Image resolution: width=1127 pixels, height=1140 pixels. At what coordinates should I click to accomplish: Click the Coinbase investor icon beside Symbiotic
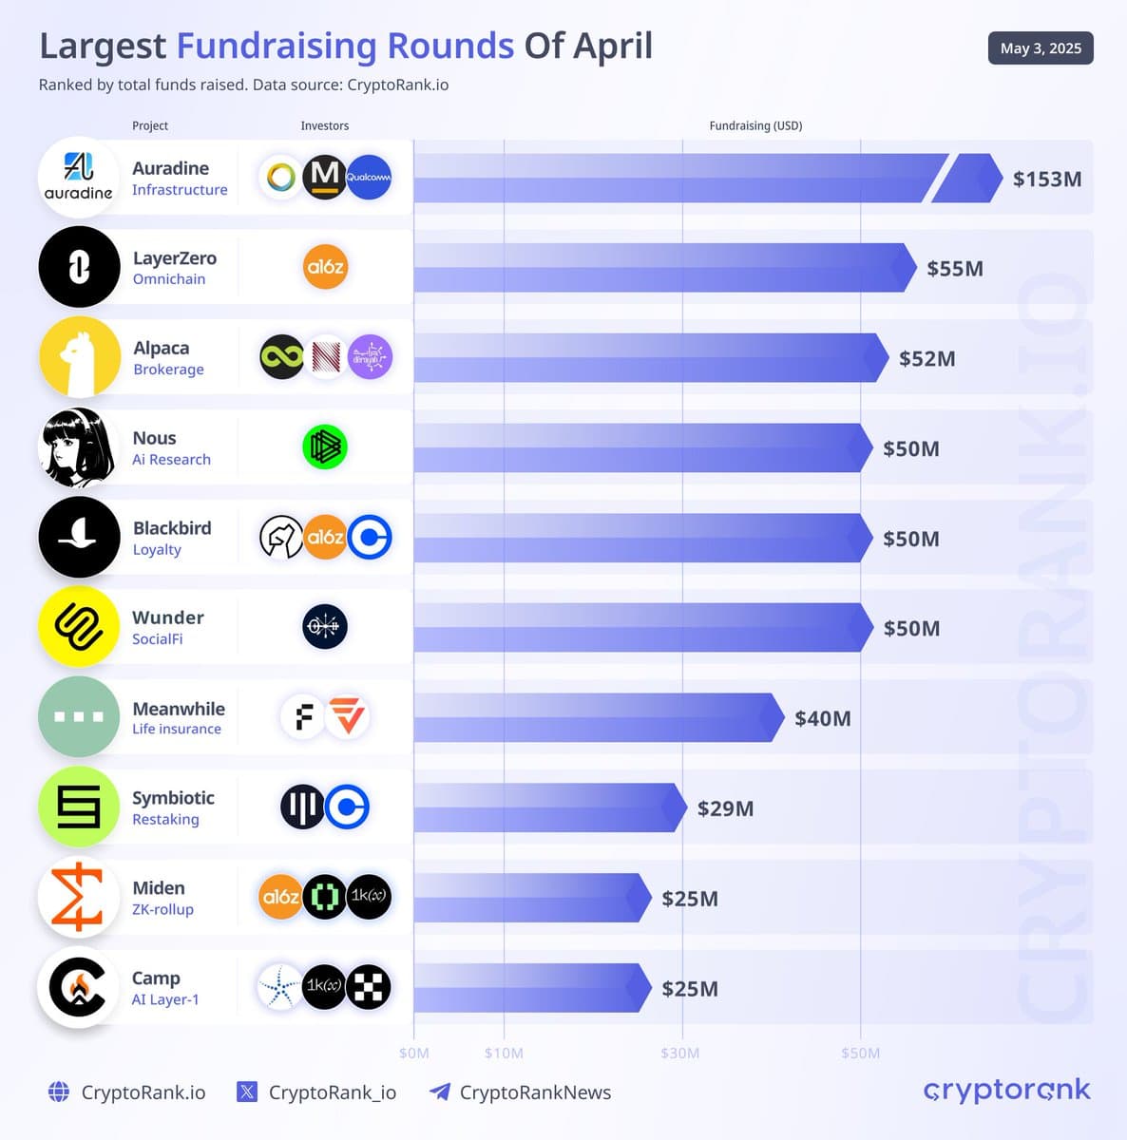pos(347,807)
